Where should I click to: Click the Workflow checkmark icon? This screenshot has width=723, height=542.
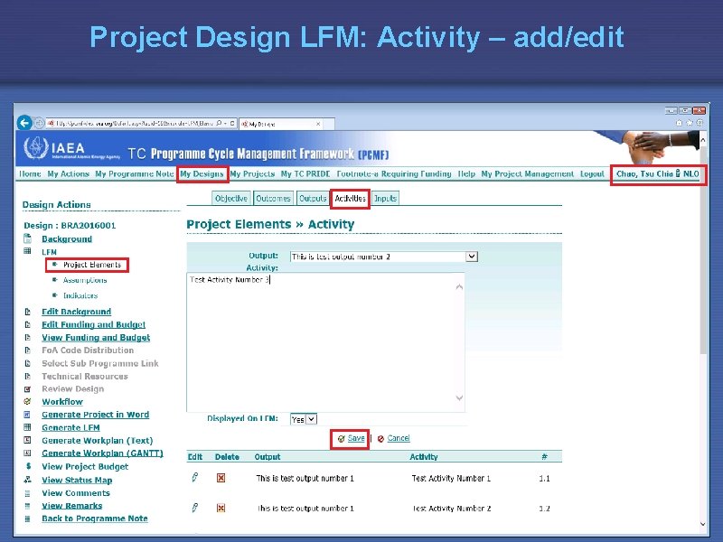27,401
